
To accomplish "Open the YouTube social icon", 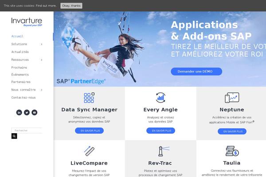I will click(35, 112).
